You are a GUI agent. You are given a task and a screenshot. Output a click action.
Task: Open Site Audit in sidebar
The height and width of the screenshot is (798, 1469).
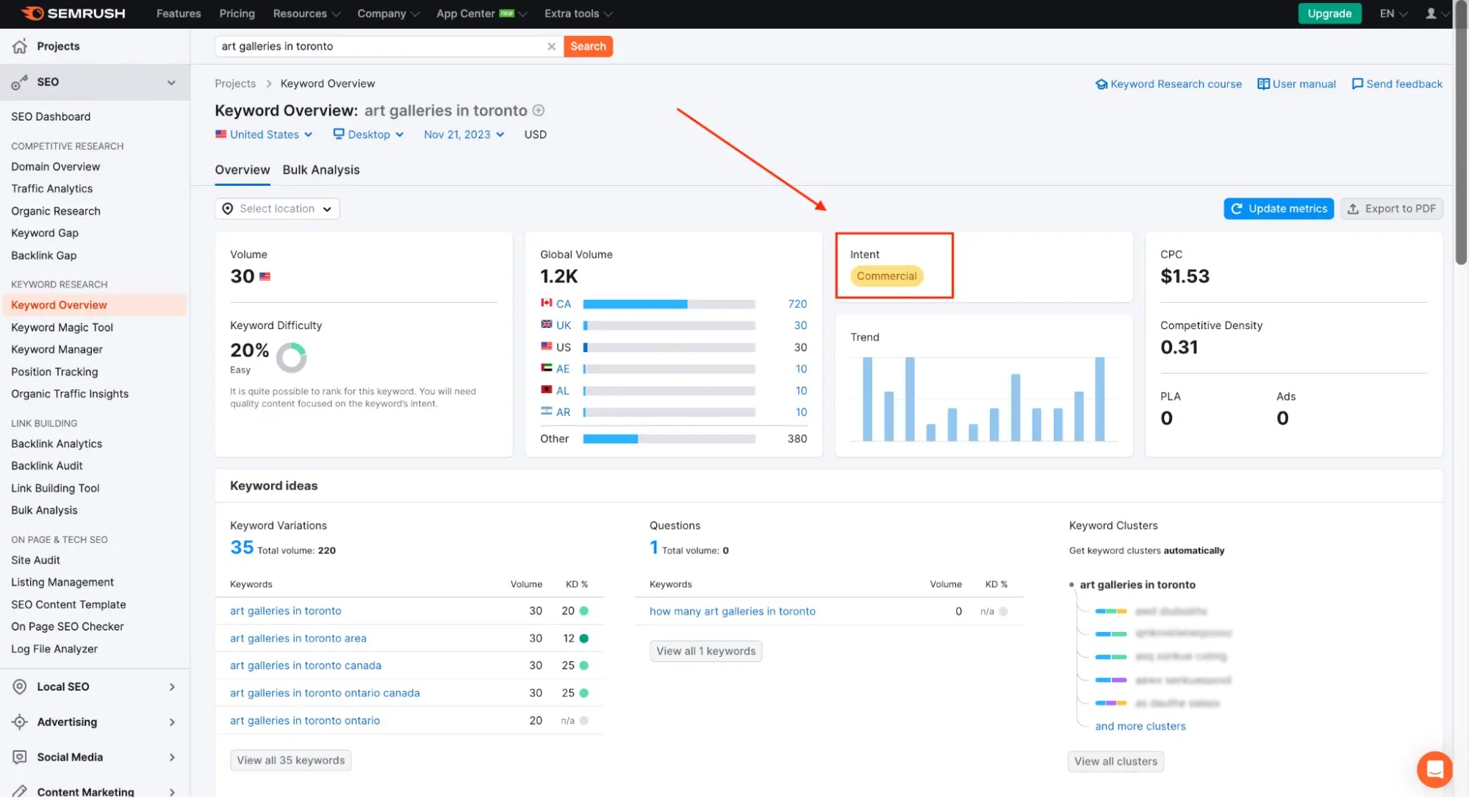coord(35,560)
